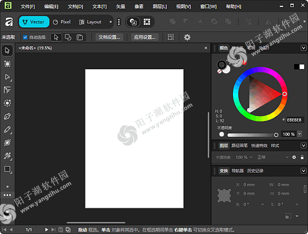Expand the color panel options menu

[x=303, y=48]
